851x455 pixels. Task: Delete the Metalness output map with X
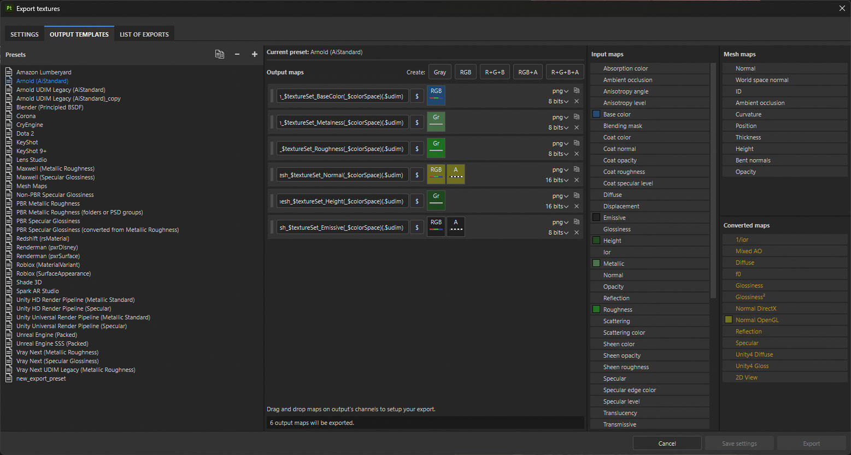coord(577,127)
